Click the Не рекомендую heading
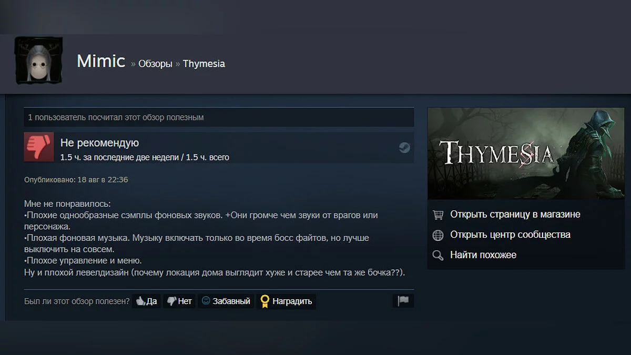Viewport: 631px width, 355px height. tap(99, 143)
